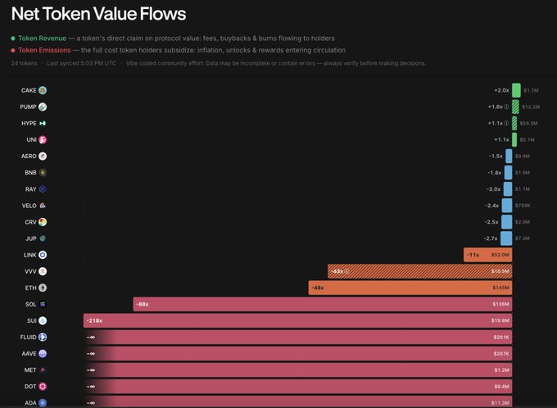Viewport: 557px width, 408px height.
Task: Click the Token Revenue legend label
Action: pos(42,39)
